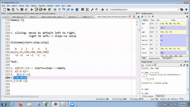Step over the current line in debugger
Image resolution: width=190 pixels, height=107 pixels.
point(59,10)
